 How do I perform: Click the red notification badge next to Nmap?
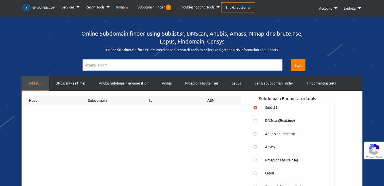[127, 8]
